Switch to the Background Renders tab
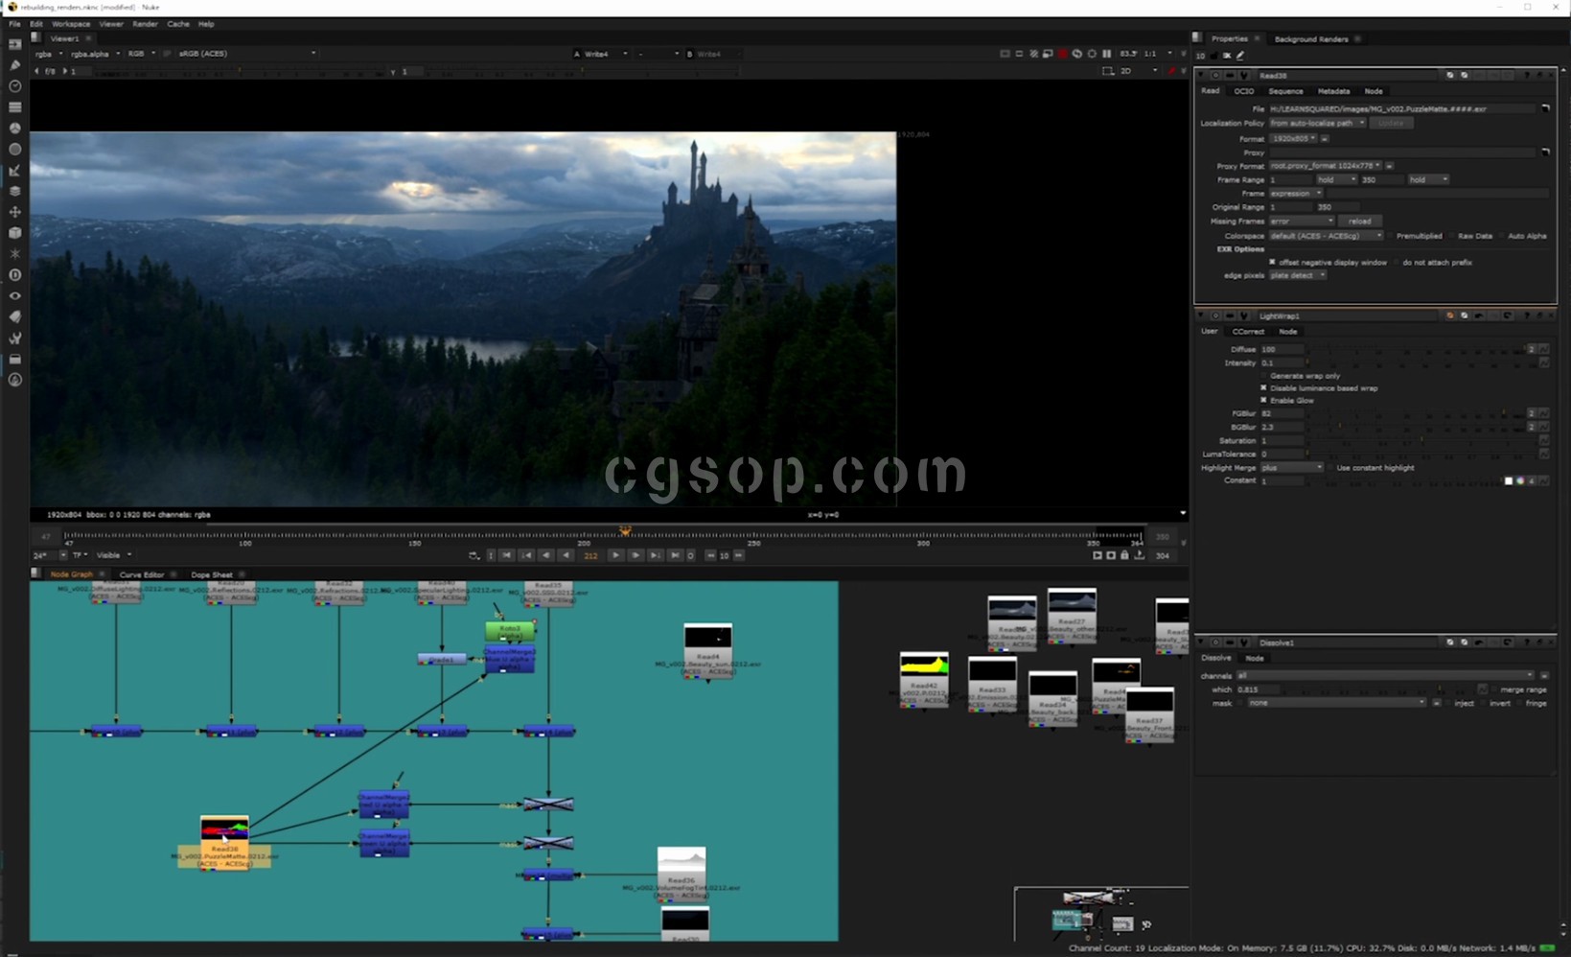The width and height of the screenshot is (1571, 957). tap(1311, 39)
